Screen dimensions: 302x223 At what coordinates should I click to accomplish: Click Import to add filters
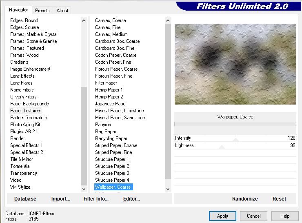coord(61,199)
